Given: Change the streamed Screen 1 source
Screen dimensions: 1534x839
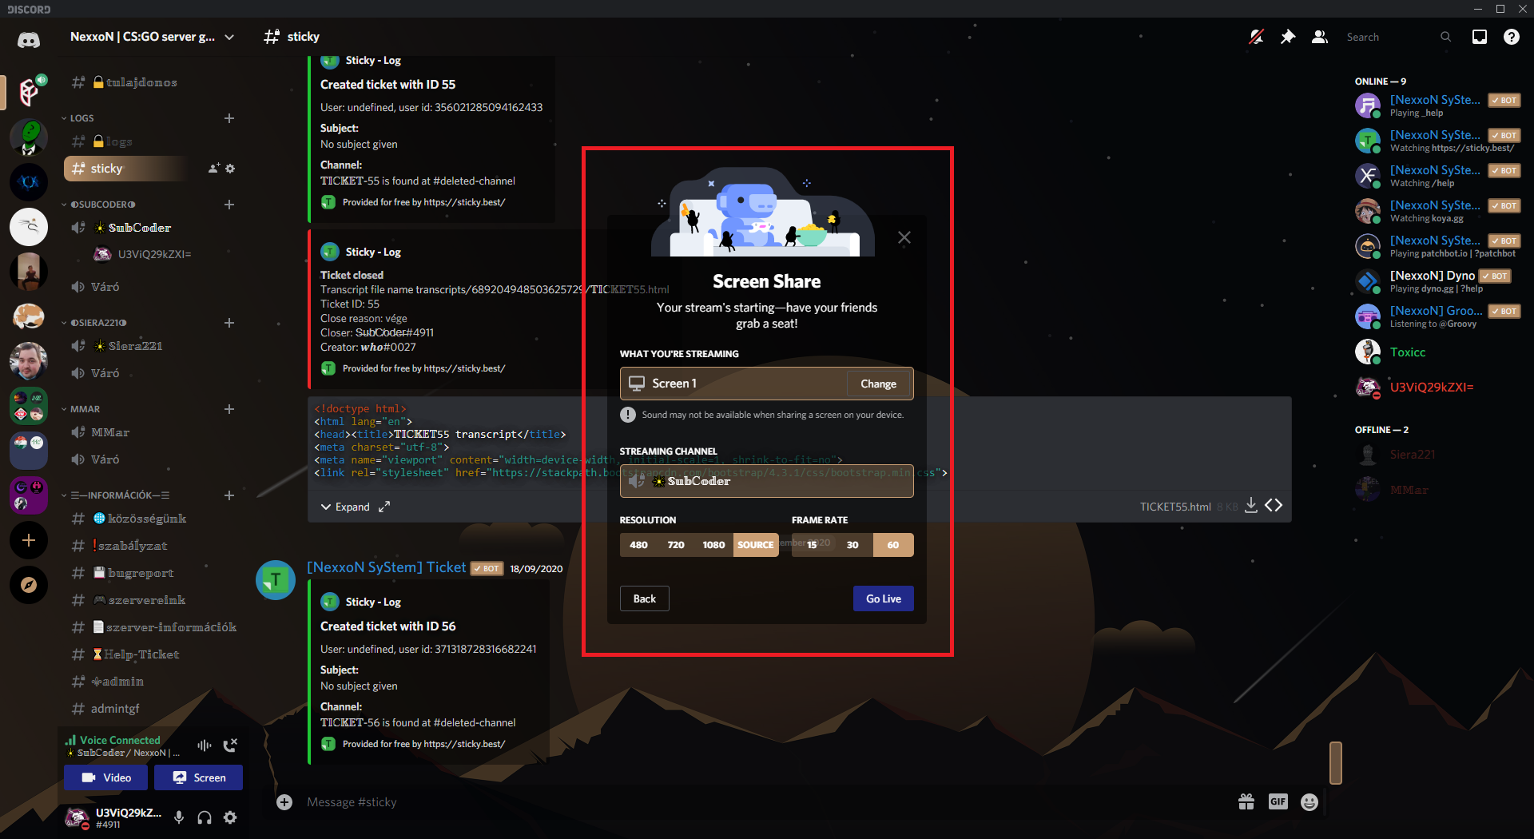Looking at the screenshot, I should click(878, 384).
